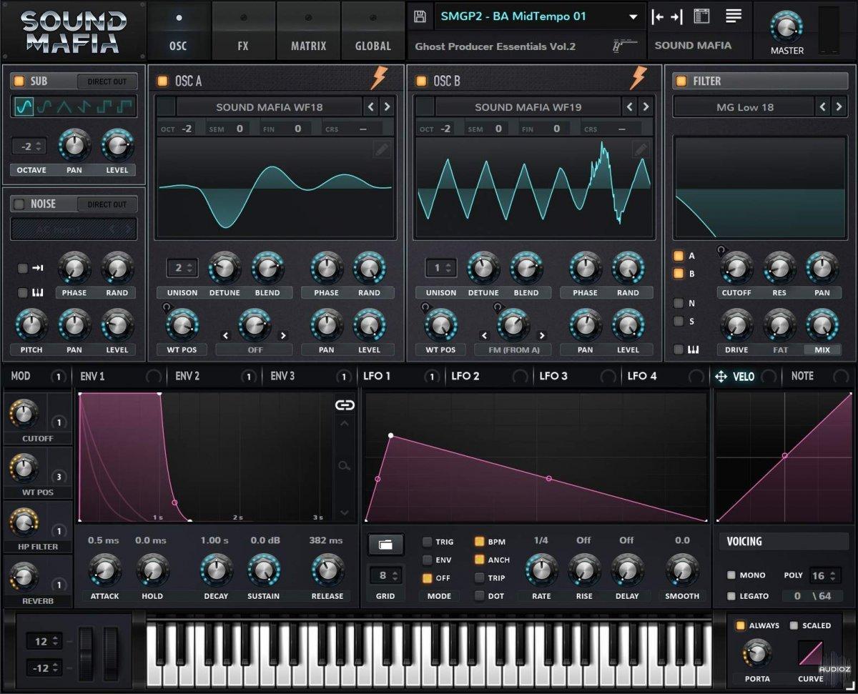858x694 pixels.
Task: Select the sawtooth waveform for the SUB oscillator
Action: point(84,107)
